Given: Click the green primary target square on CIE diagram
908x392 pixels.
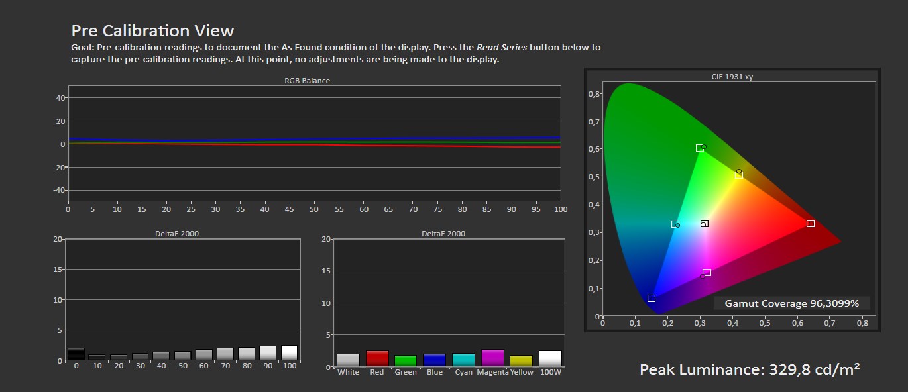Looking at the screenshot, I should 699,148.
